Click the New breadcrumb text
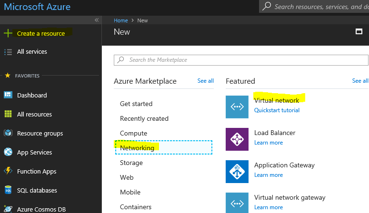This screenshot has height=213, width=369. (x=142, y=20)
